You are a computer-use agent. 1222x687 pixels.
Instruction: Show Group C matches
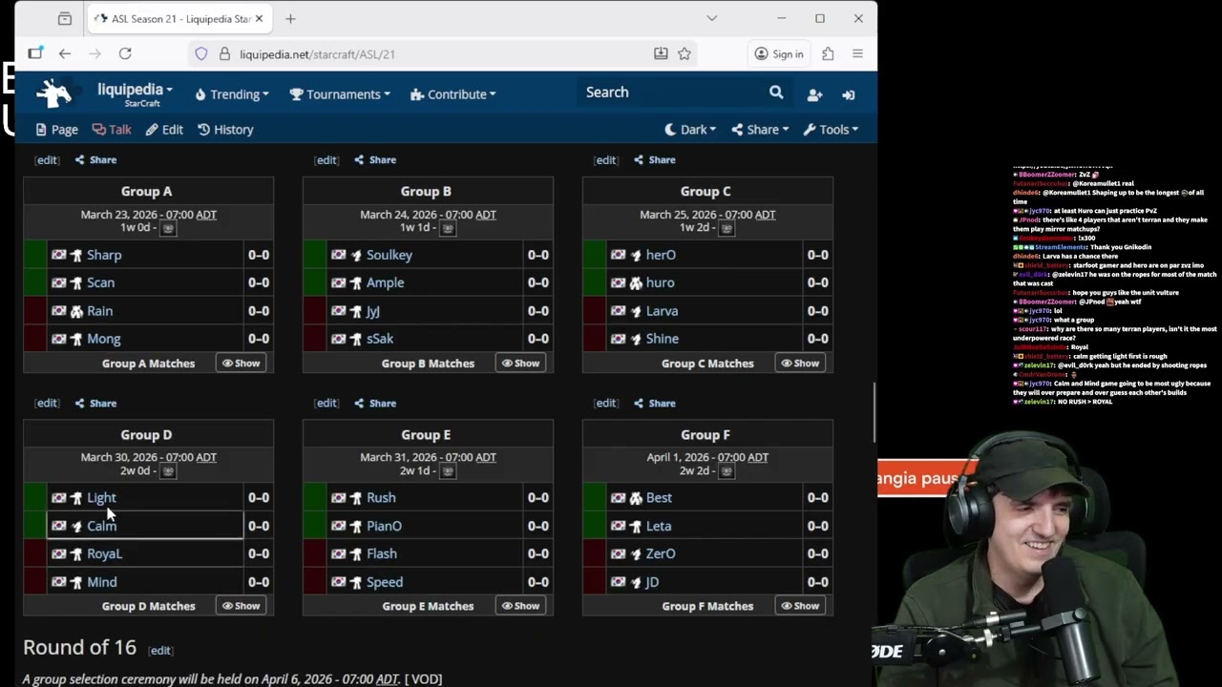tap(800, 364)
